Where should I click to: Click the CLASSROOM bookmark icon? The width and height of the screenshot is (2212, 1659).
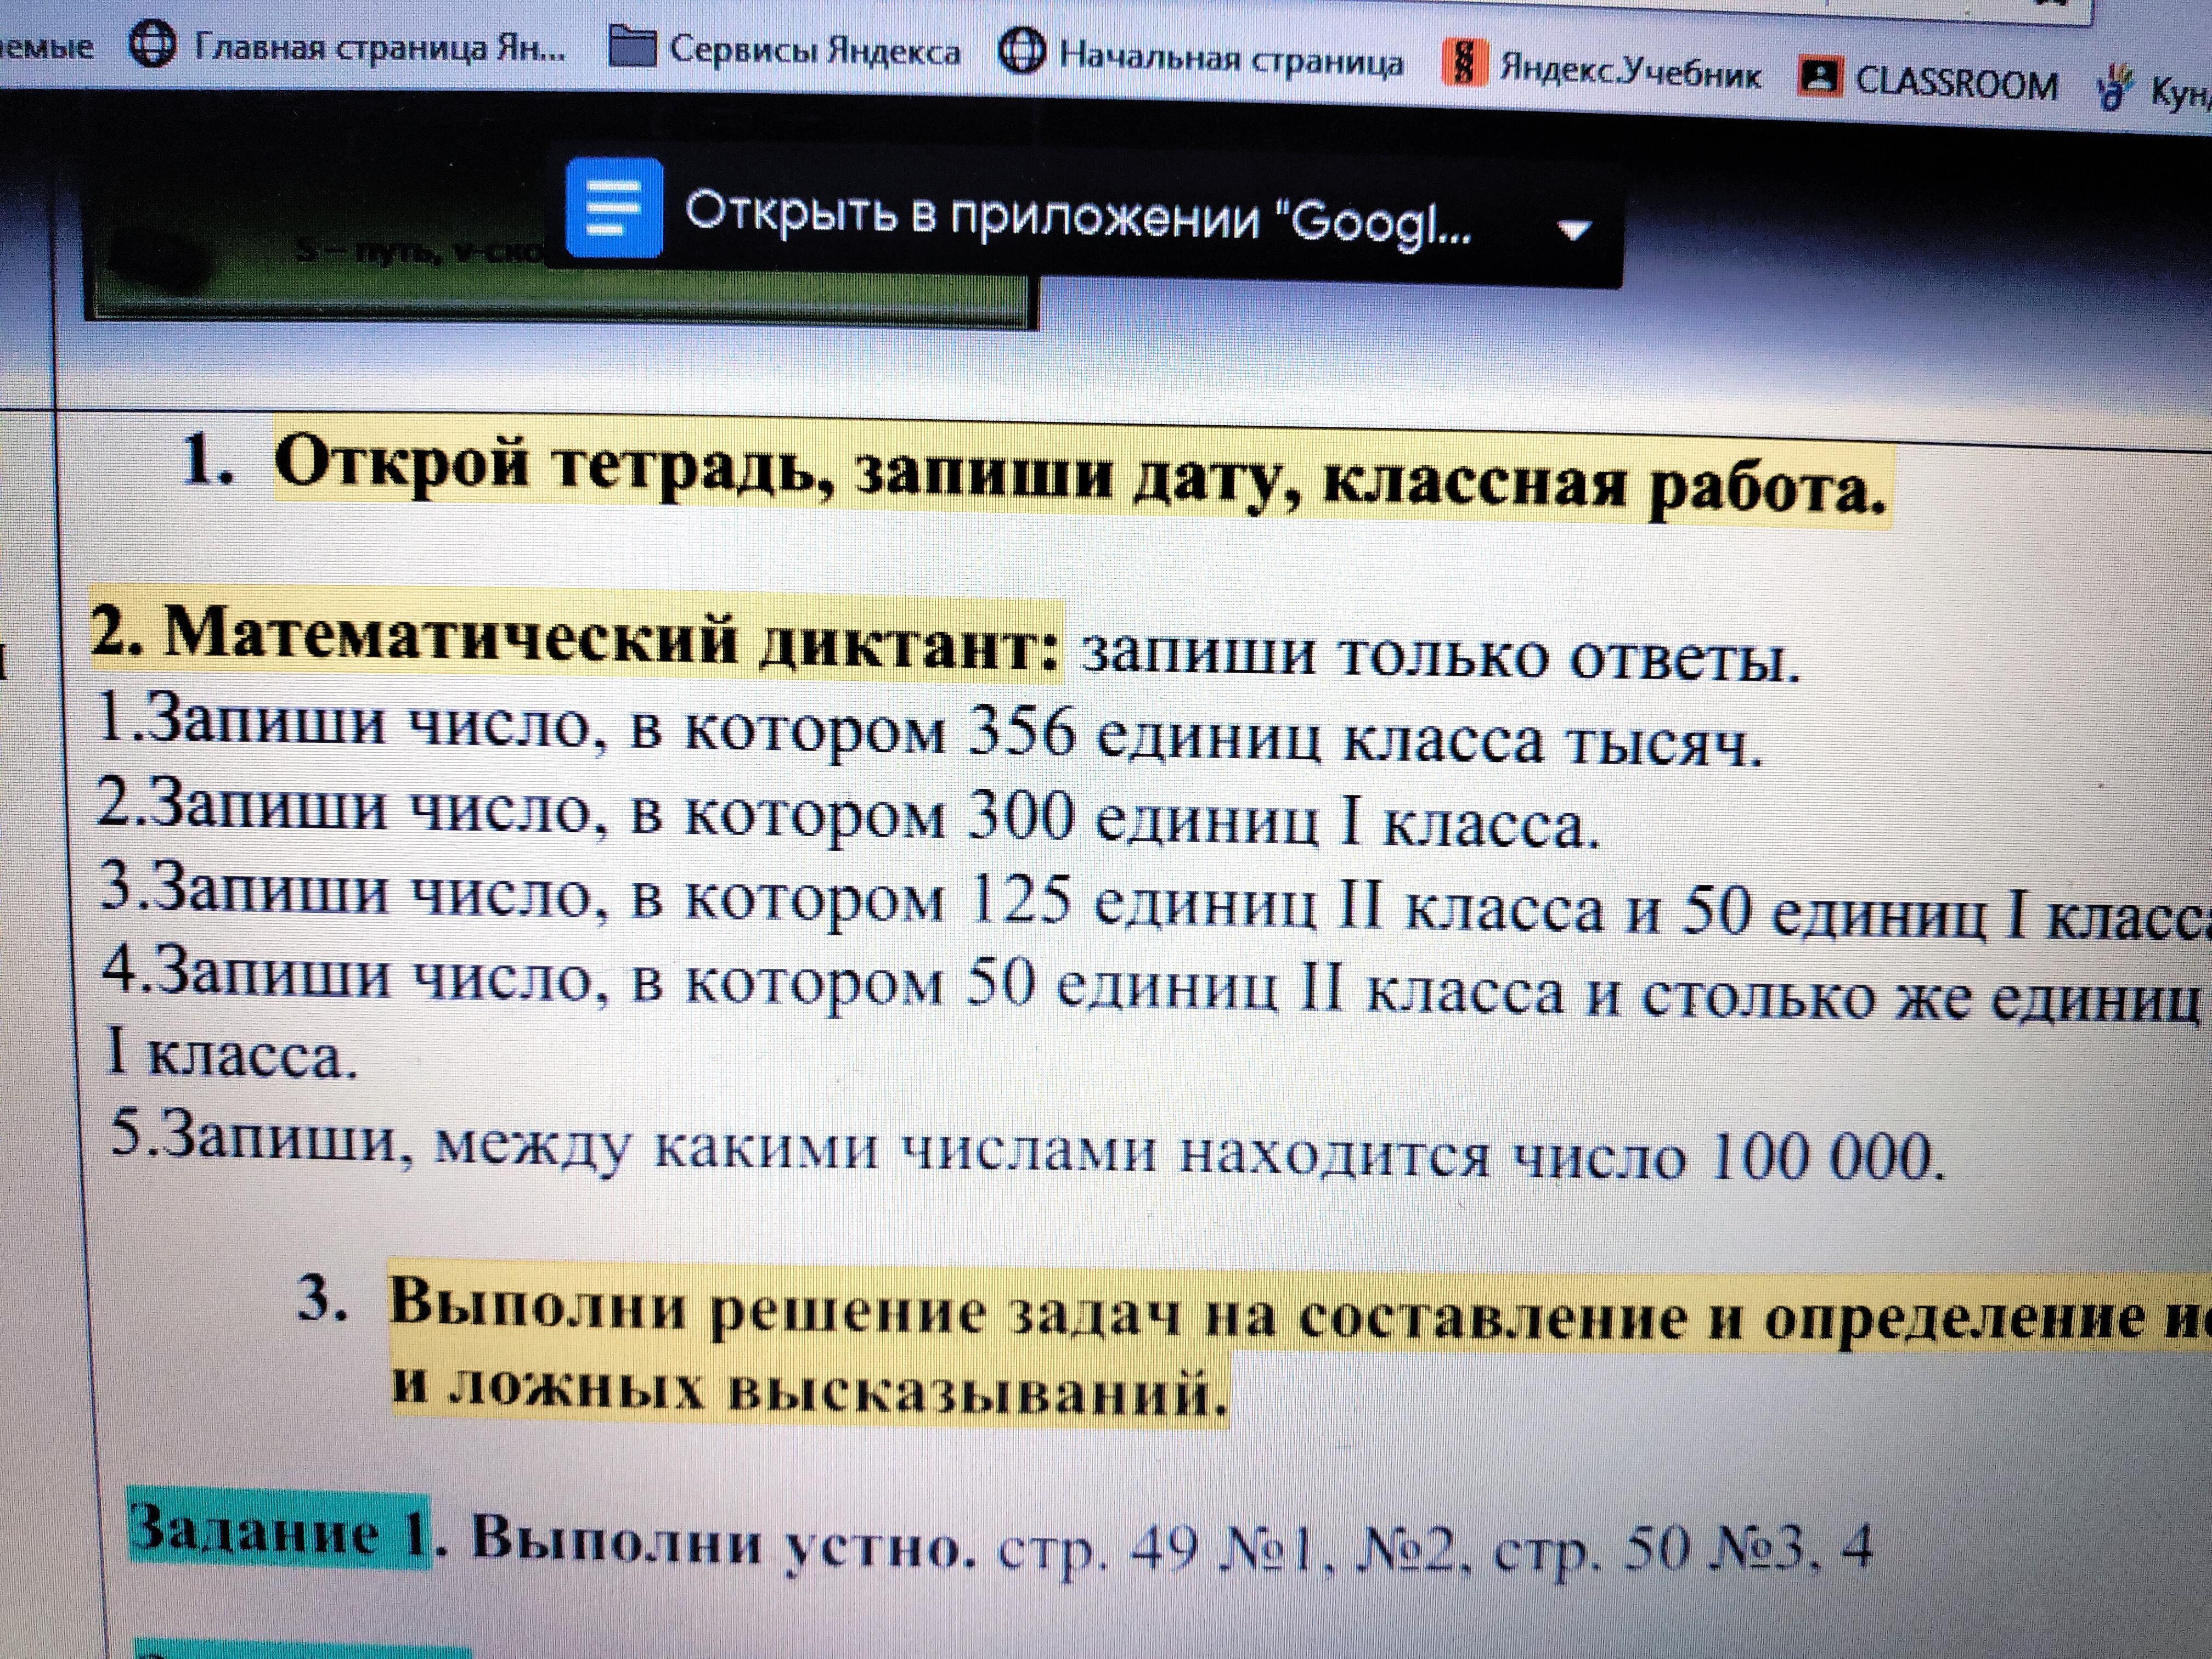click(x=1821, y=77)
